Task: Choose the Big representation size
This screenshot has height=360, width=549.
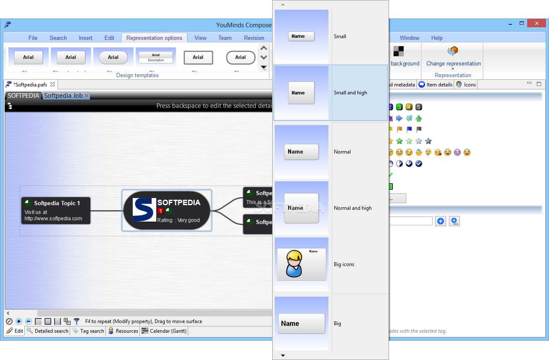Action: coord(331,323)
